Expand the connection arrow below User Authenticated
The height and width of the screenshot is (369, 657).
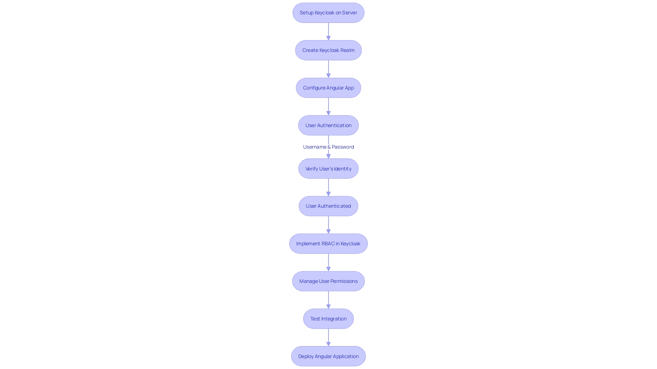click(x=328, y=224)
